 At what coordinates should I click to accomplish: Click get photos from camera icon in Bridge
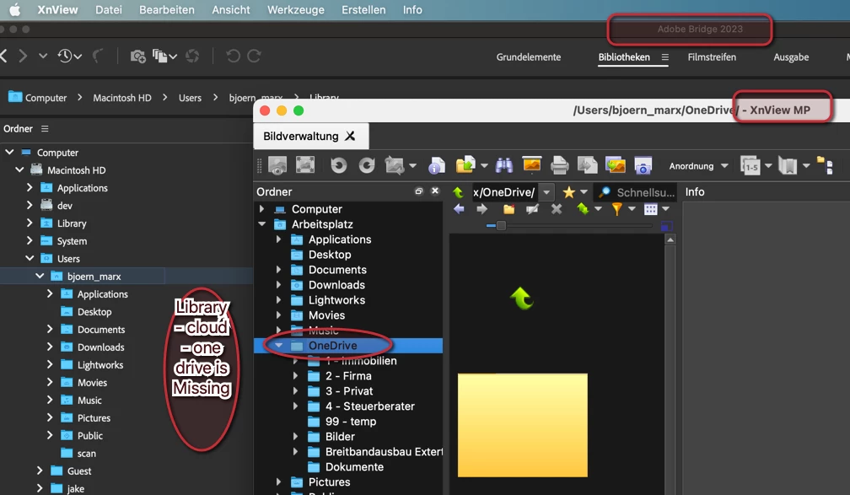[x=137, y=56]
